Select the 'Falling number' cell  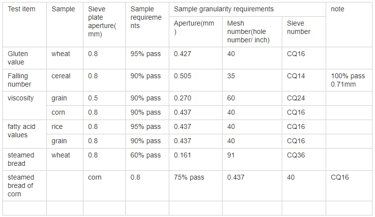[25, 80]
